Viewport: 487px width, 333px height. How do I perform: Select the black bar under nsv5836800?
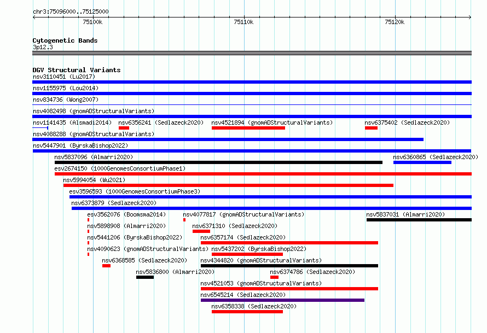pos(145,277)
